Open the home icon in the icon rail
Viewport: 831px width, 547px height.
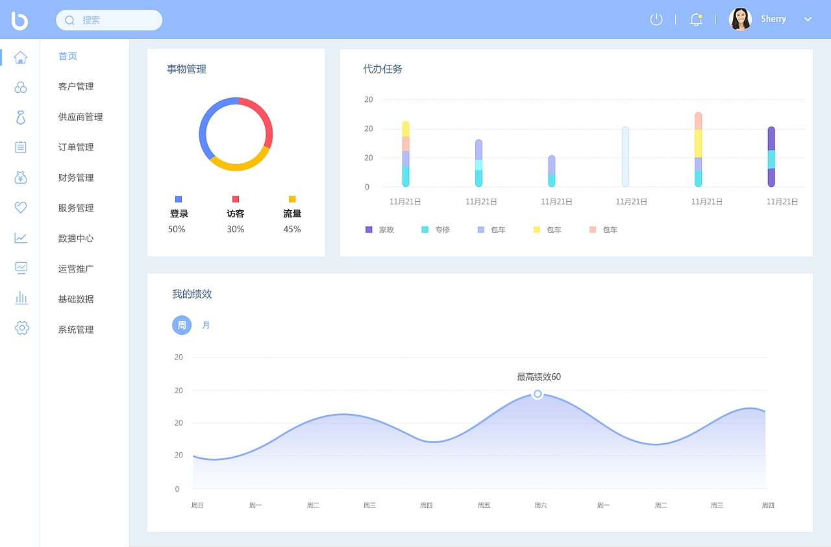(x=21, y=57)
